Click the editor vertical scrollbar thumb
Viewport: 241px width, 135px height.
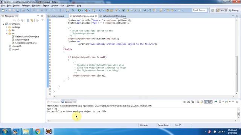236,74
